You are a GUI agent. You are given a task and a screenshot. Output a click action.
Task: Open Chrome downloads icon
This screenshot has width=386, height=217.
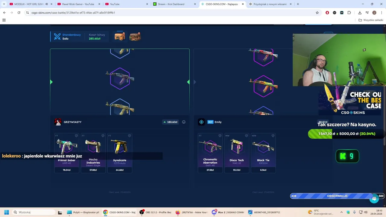(360, 13)
